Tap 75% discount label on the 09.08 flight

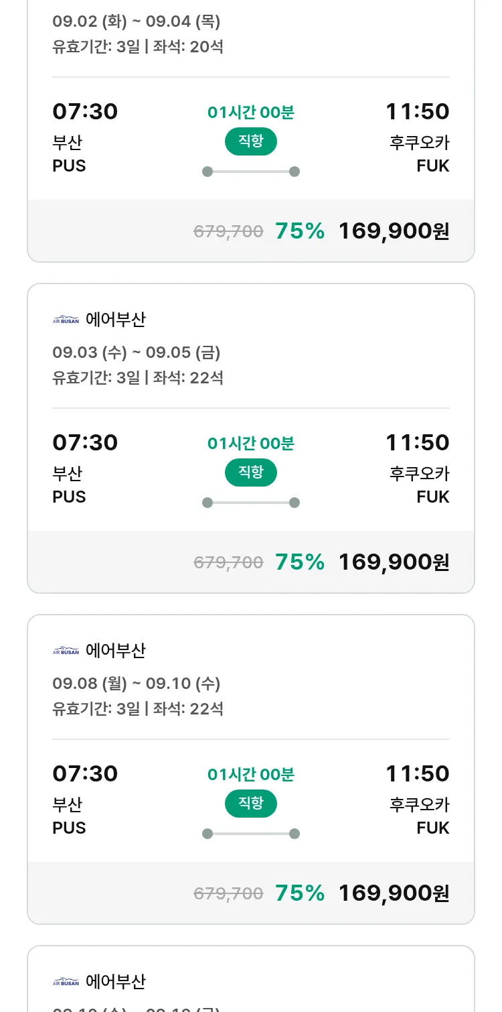pos(300,893)
